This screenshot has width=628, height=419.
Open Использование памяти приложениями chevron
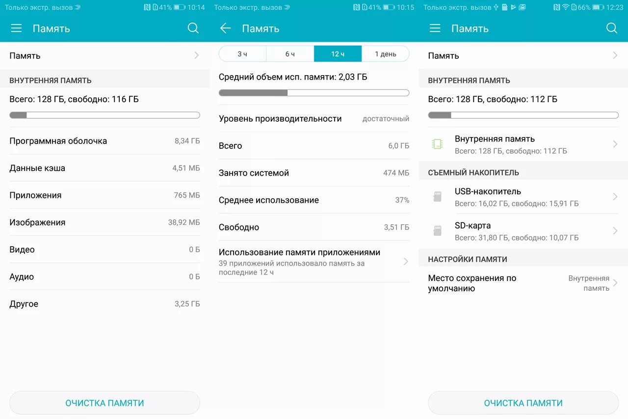pos(406,261)
